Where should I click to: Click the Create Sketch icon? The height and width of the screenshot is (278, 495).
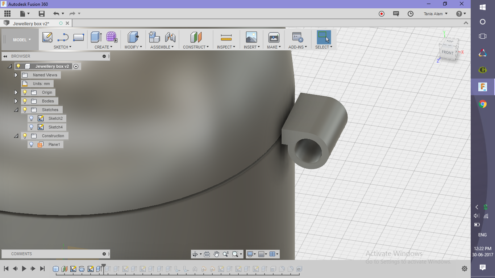click(47, 37)
